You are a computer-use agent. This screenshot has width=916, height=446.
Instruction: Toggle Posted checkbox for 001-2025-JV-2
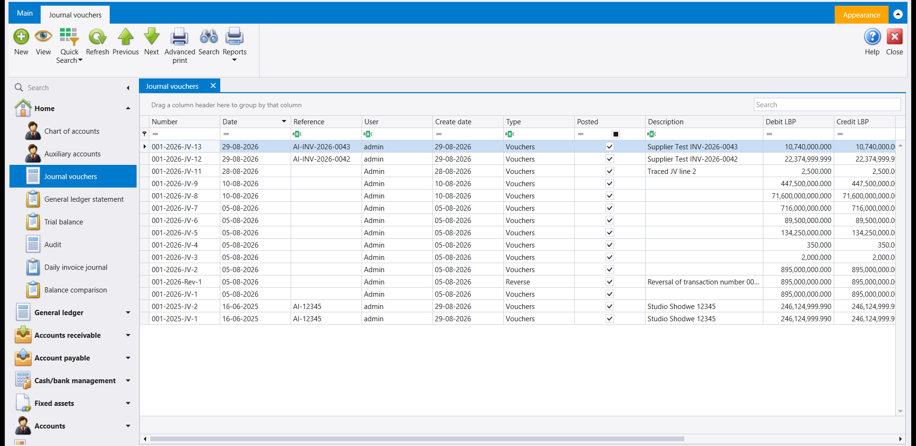coord(610,307)
